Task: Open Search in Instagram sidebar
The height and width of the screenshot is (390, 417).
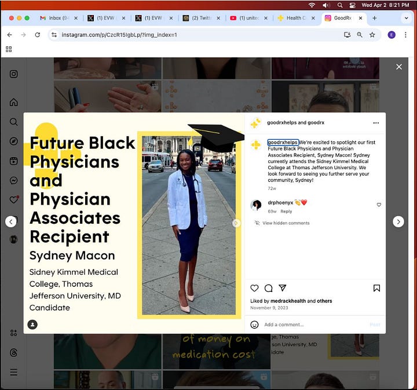Action: pos(13,122)
